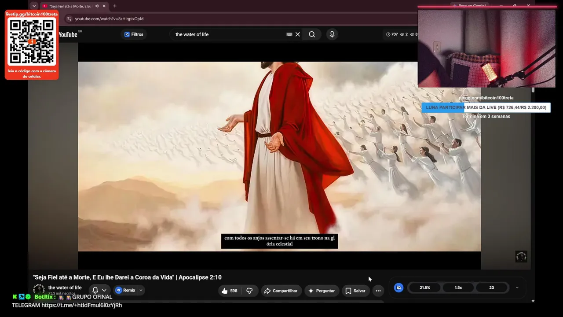Image resolution: width=563 pixels, height=317 pixels.
Task: Expand the Remix dropdown arrow
Action: click(141, 291)
